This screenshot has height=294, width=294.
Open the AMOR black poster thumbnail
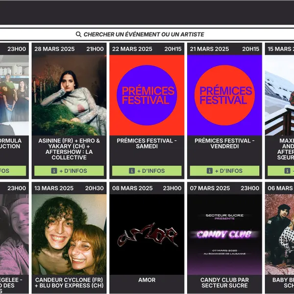coord(147,234)
